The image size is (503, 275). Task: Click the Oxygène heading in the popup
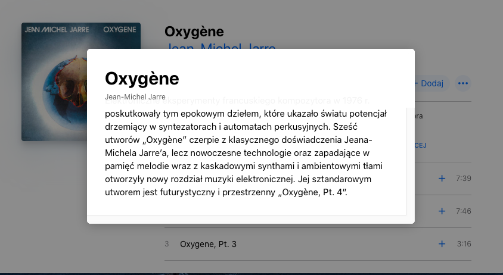[142, 79]
